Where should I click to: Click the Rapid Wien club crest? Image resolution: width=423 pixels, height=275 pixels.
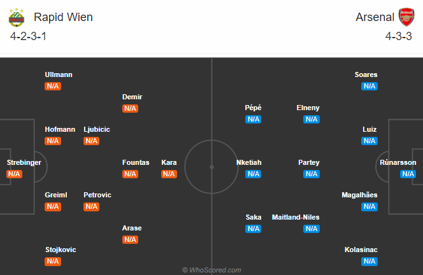coord(17,18)
